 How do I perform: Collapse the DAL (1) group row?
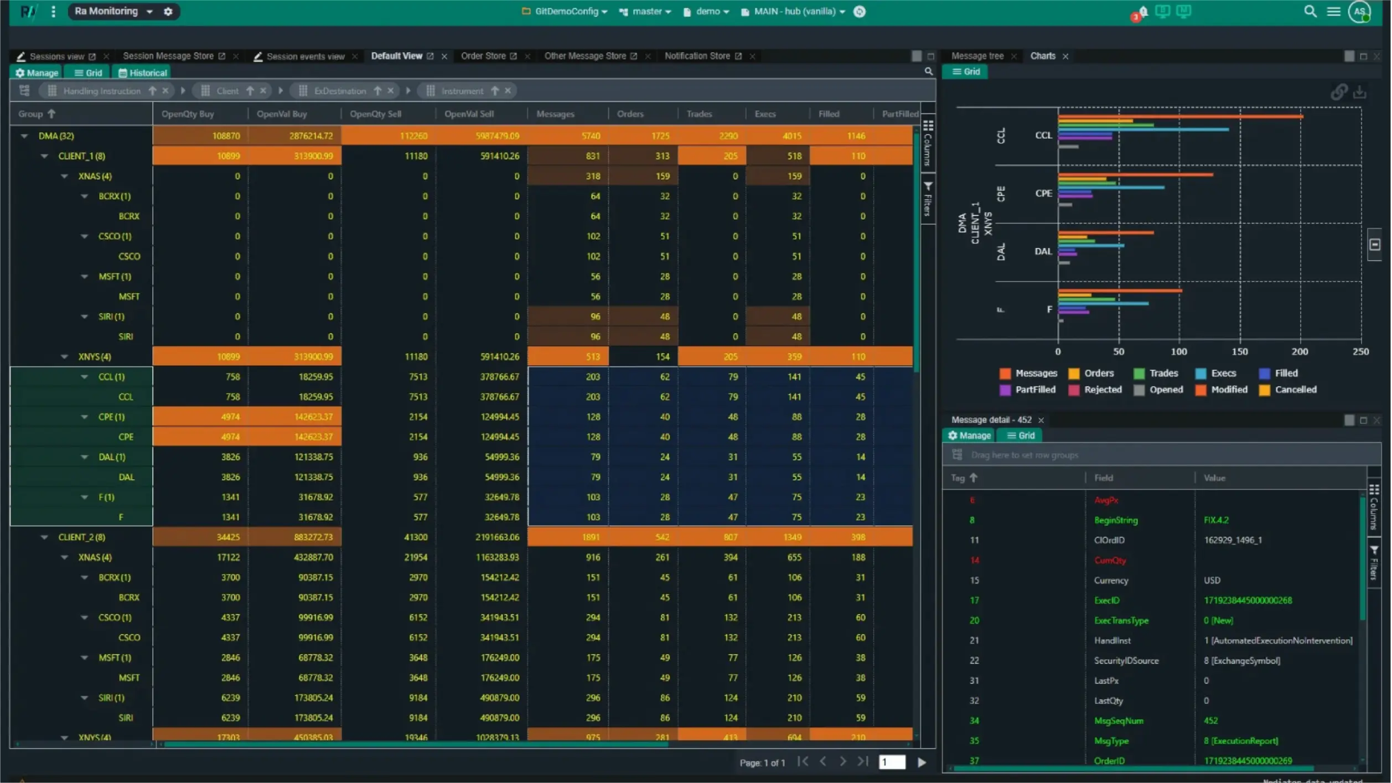point(85,457)
